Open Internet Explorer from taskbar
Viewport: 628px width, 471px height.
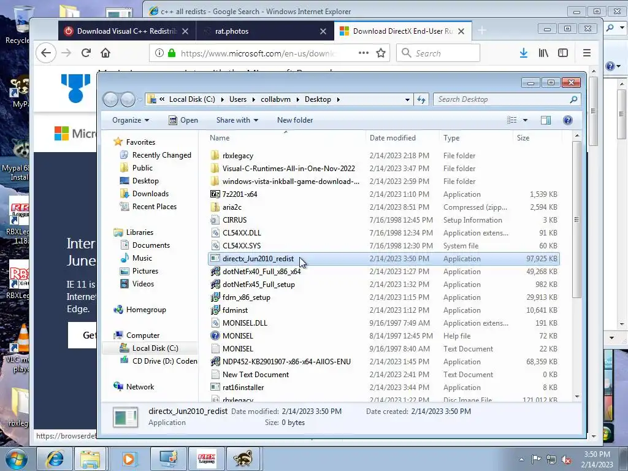pos(55,459)
